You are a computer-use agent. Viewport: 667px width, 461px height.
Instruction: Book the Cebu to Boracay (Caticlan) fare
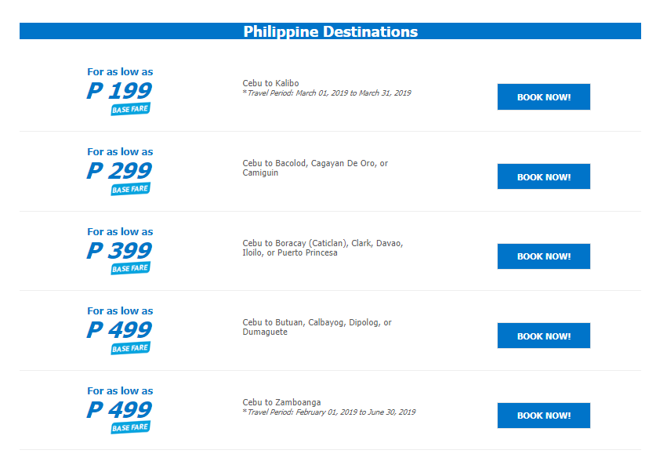tap(543, 256)
